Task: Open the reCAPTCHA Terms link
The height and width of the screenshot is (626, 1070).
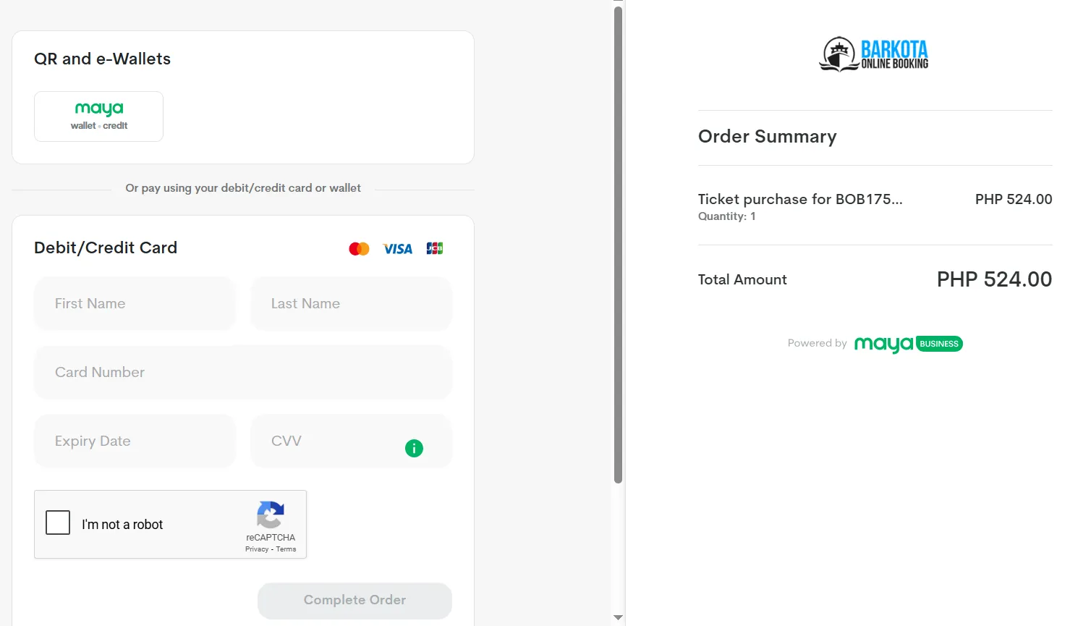Action: pyautogui.click(x=286, y=549)
